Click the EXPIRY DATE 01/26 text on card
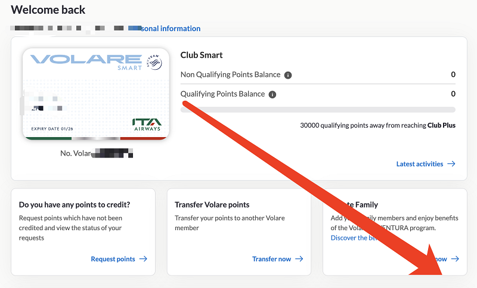The image size is (477, 288). tap(52, 129)
